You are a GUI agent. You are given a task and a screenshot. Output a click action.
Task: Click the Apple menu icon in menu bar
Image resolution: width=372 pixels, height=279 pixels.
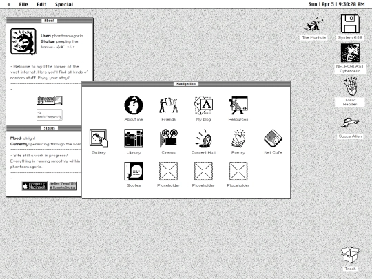pos(9,4)
